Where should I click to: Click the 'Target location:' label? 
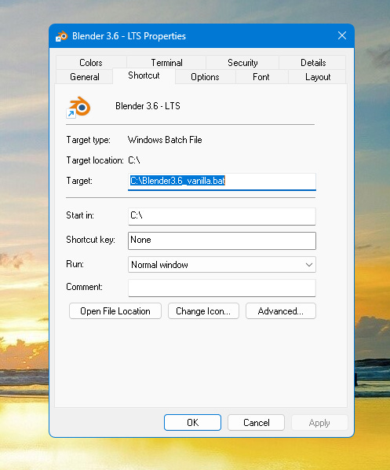[x=95, y=160]
